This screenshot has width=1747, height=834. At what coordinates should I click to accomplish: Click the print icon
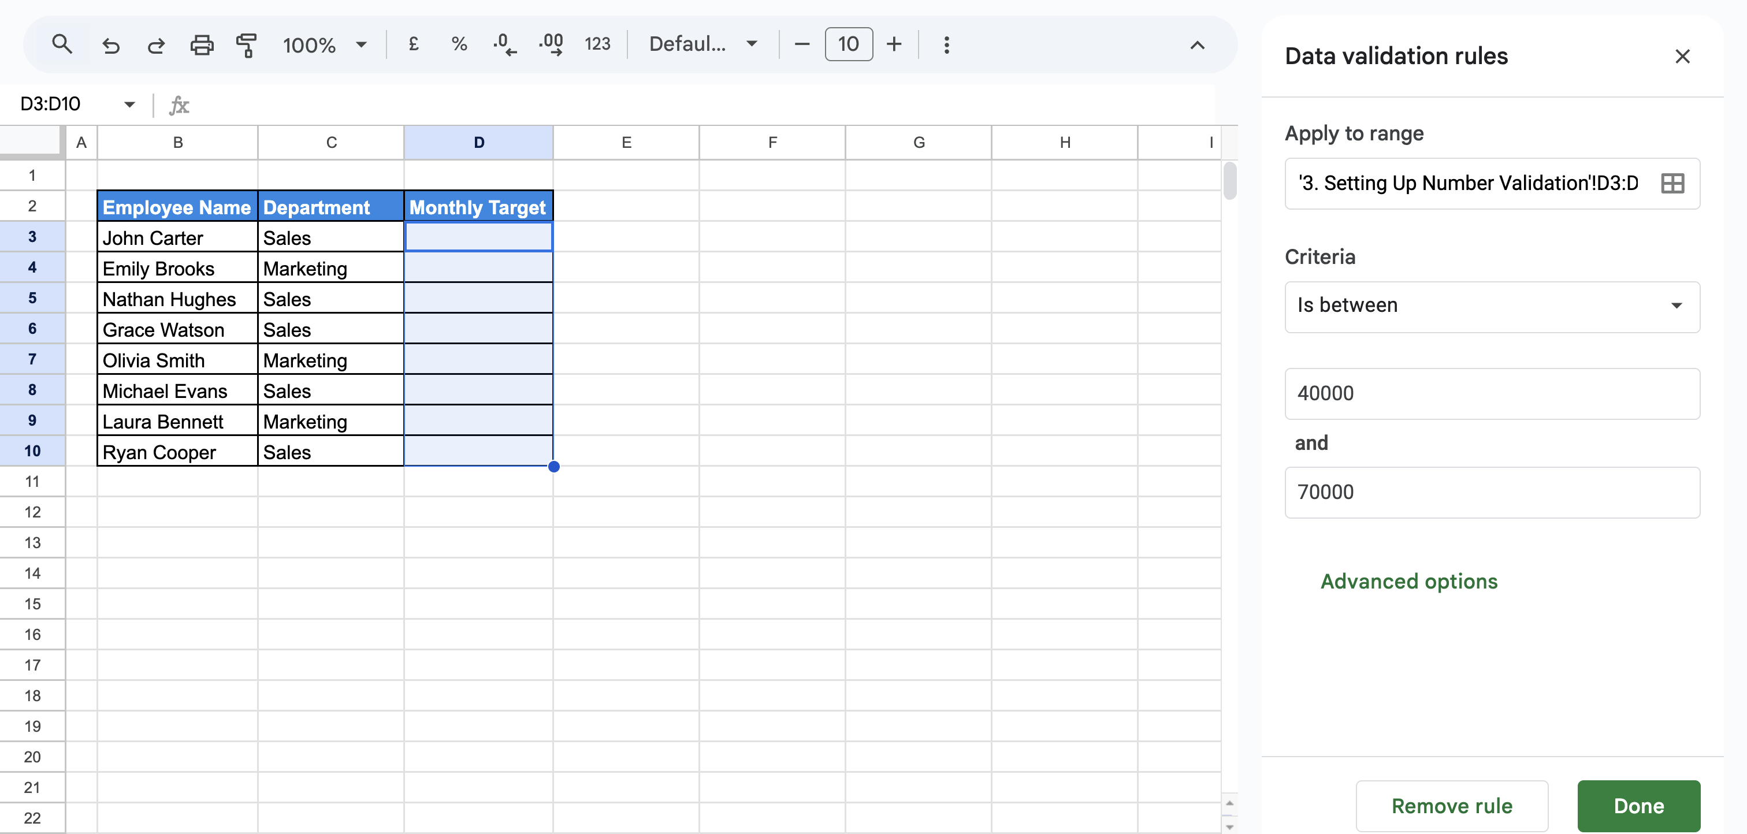coord(202,46)
